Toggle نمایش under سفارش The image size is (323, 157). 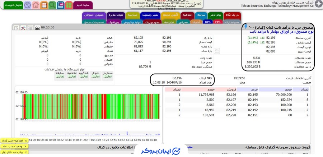[x=107, y=77]
